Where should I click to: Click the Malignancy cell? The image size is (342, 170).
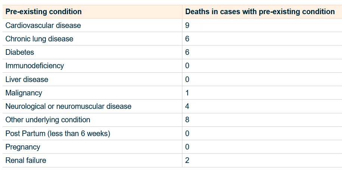24,93
